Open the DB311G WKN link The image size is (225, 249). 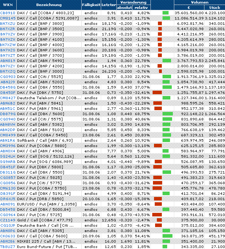click(8, 172)
